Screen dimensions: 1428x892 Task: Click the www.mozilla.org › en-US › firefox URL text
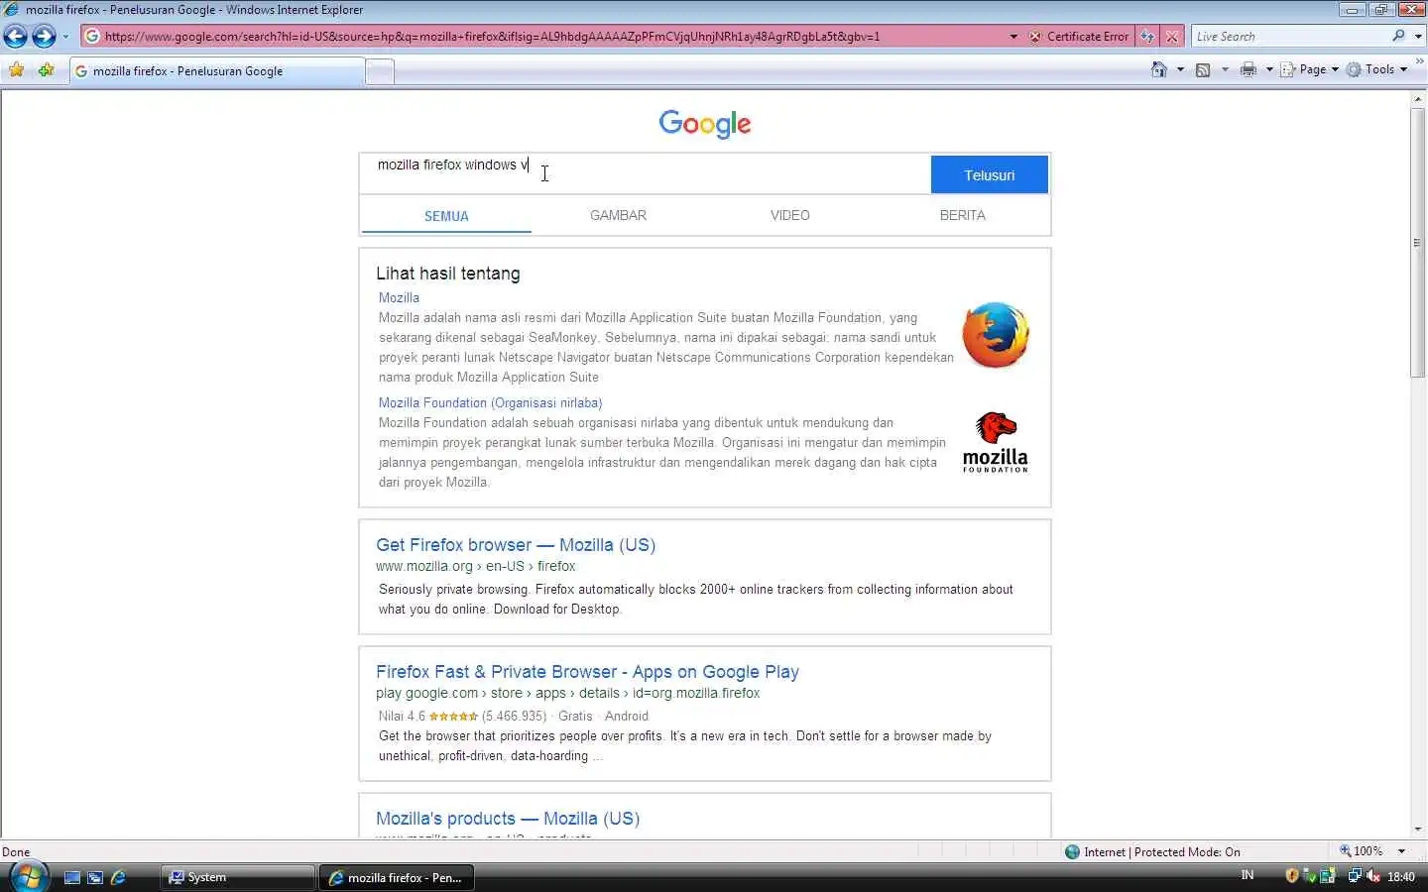pyautogui.click(x=475, y=566)
